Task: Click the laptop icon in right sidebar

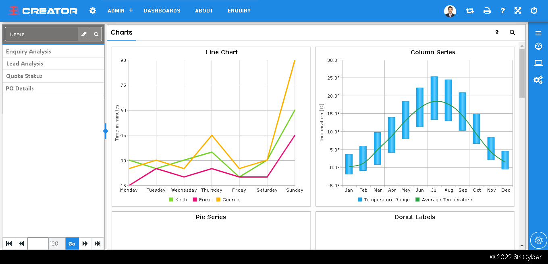Action: 538,63
